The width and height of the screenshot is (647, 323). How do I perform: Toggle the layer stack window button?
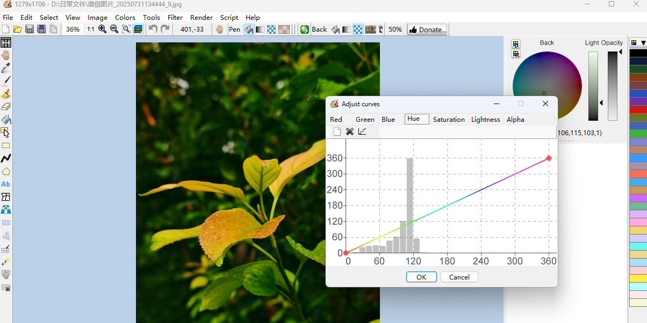(138, 30)
